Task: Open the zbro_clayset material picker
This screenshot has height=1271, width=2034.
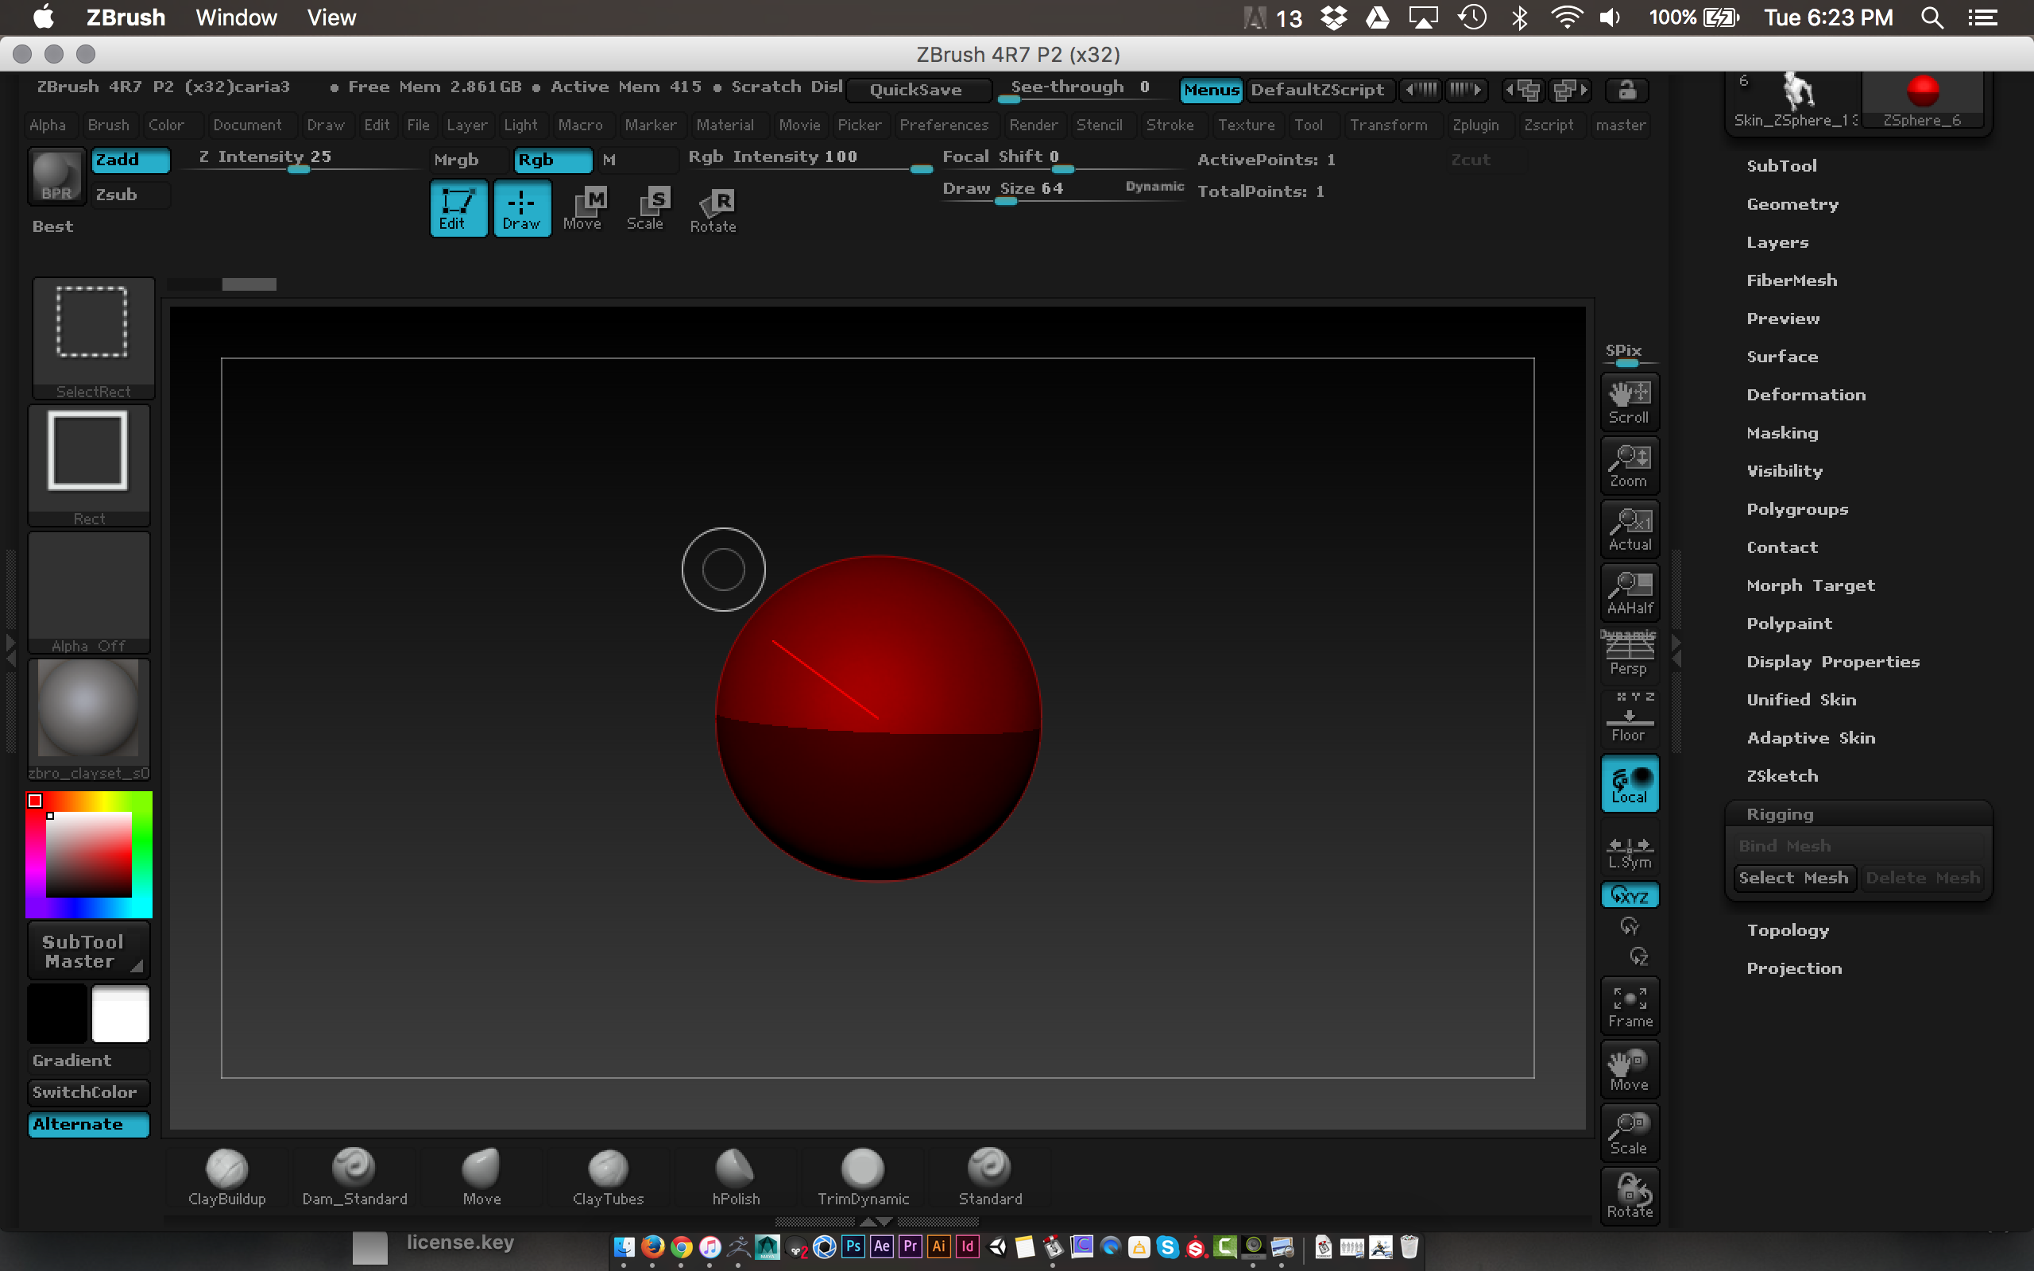Action: tap(89, 720)
